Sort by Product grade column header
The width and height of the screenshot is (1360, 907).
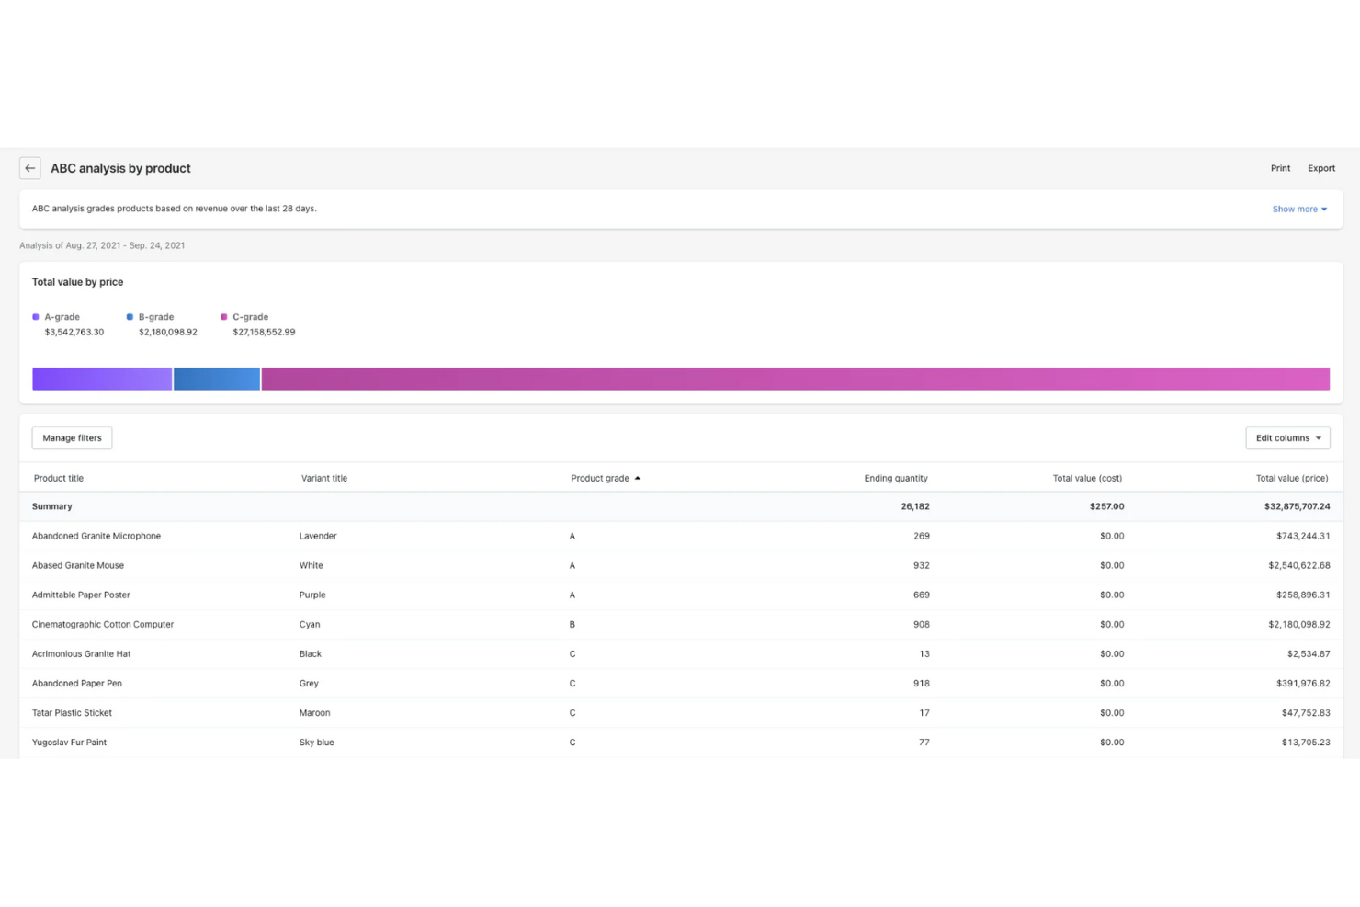tap(600, 478)
